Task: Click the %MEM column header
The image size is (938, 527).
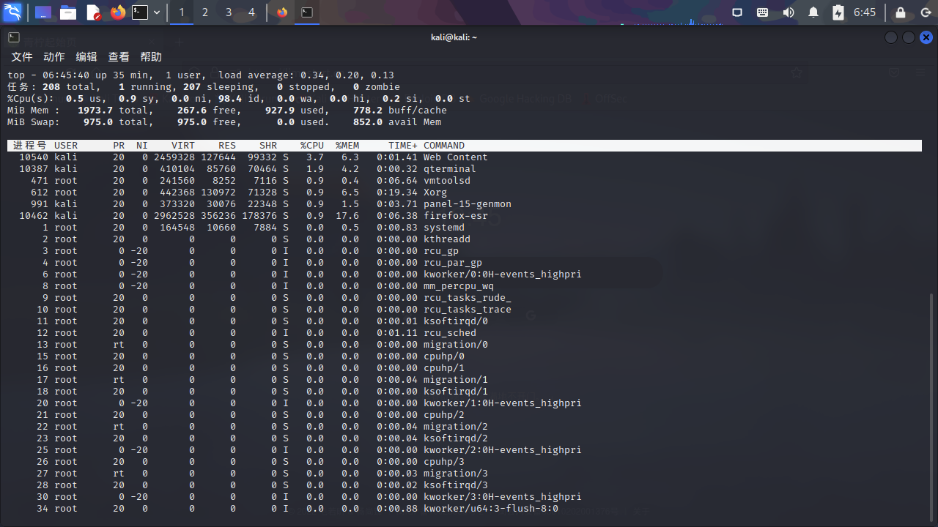Action: click(347, 146)
